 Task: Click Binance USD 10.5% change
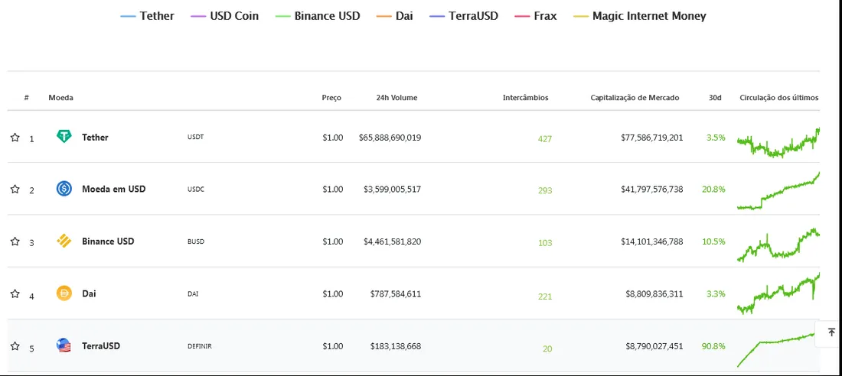tap(713, 241)
